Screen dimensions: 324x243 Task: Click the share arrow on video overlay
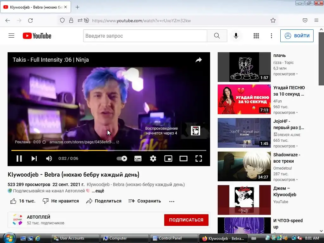point(199,60)
